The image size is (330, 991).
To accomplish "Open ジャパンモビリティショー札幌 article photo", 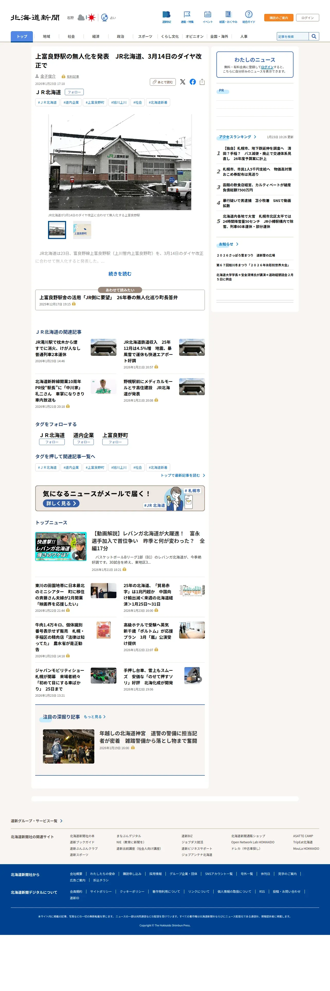I will (103, 676).
